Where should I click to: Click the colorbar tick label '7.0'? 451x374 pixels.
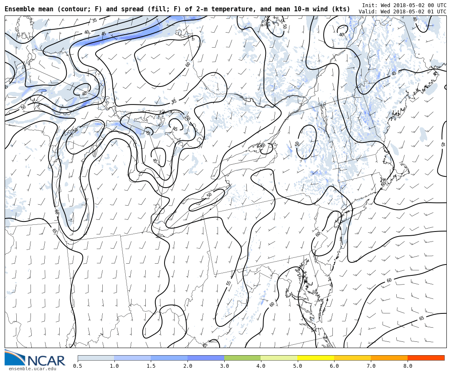click(x=371, y=366)
